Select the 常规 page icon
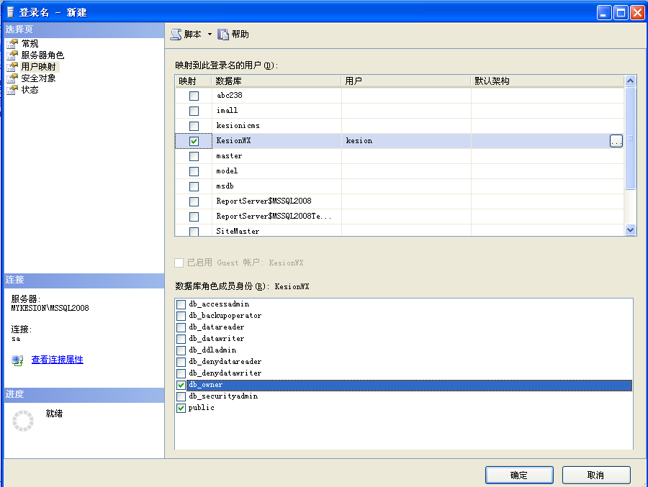The height and width of the screenshot is (487, 648). pyautogui.click(x=12, y=44)
